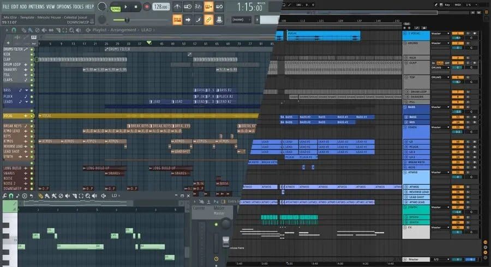Click the 1:15:00 time display

click(249, 7)
